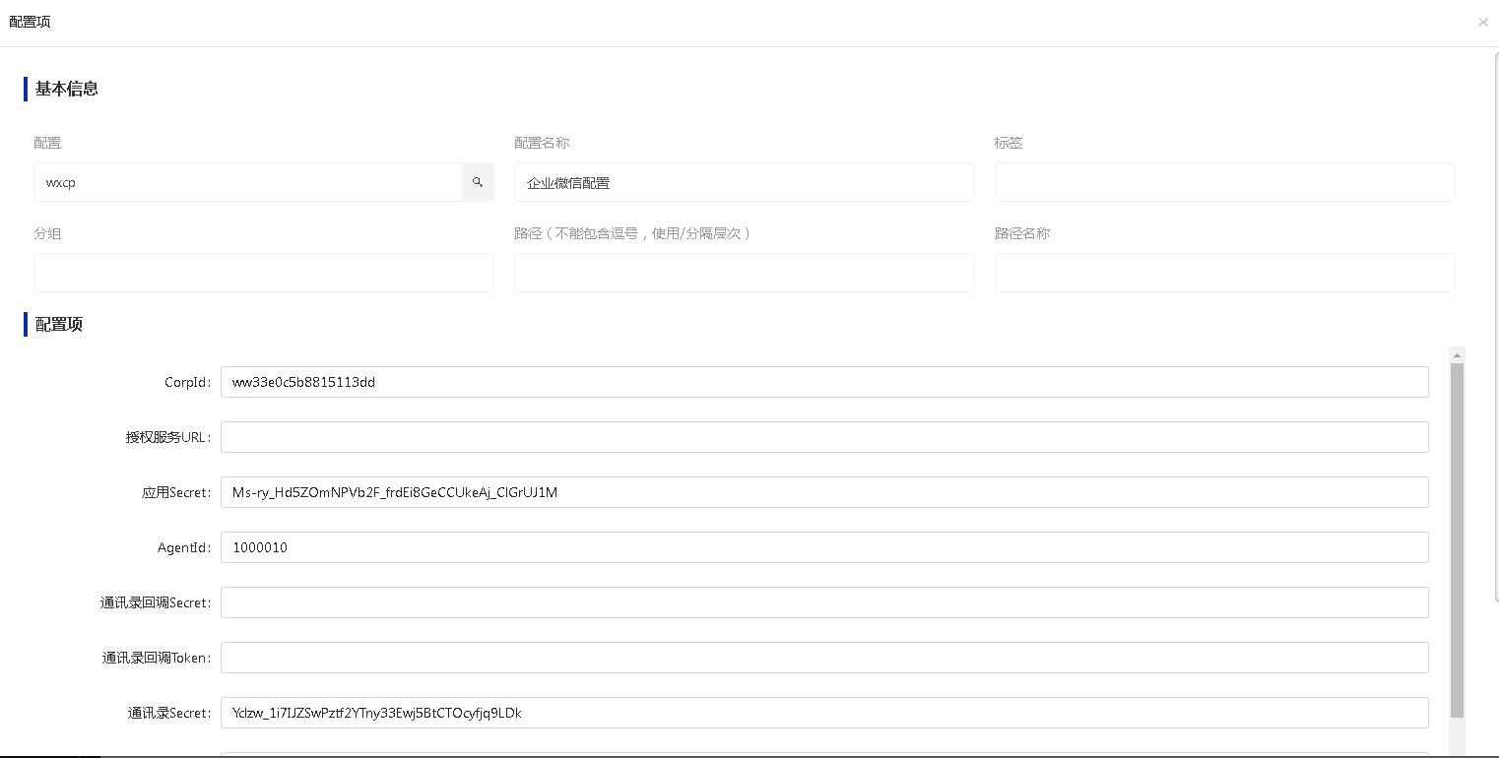Click into the empty 分组 field

[264, 273]
